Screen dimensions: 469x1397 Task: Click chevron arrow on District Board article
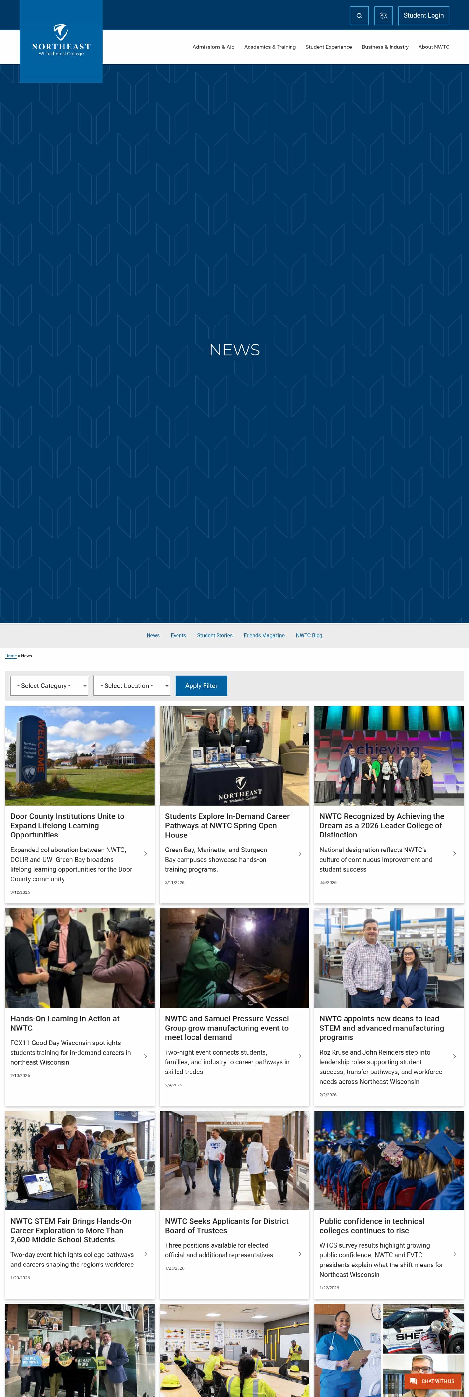click(300, 1254)
